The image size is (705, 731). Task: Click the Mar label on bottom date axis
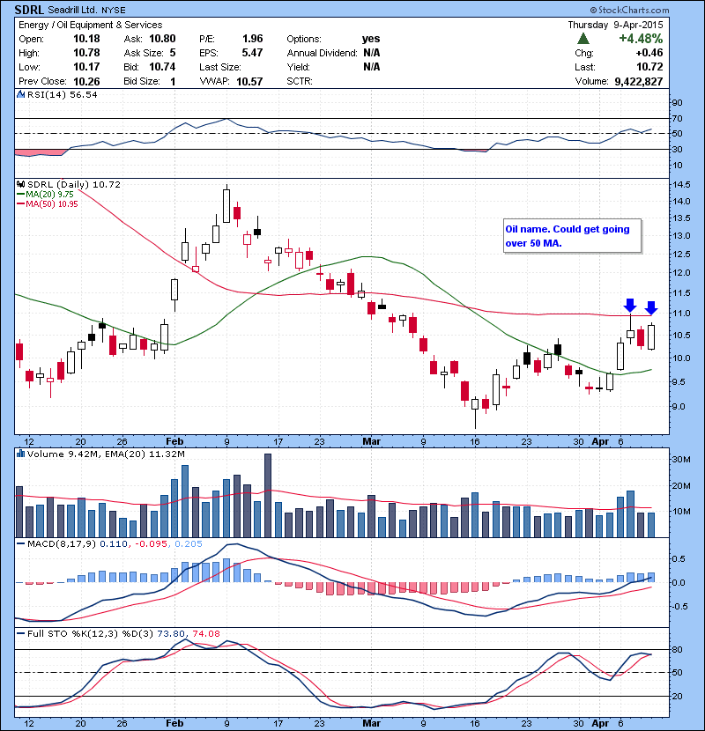(x=372, y=724)
